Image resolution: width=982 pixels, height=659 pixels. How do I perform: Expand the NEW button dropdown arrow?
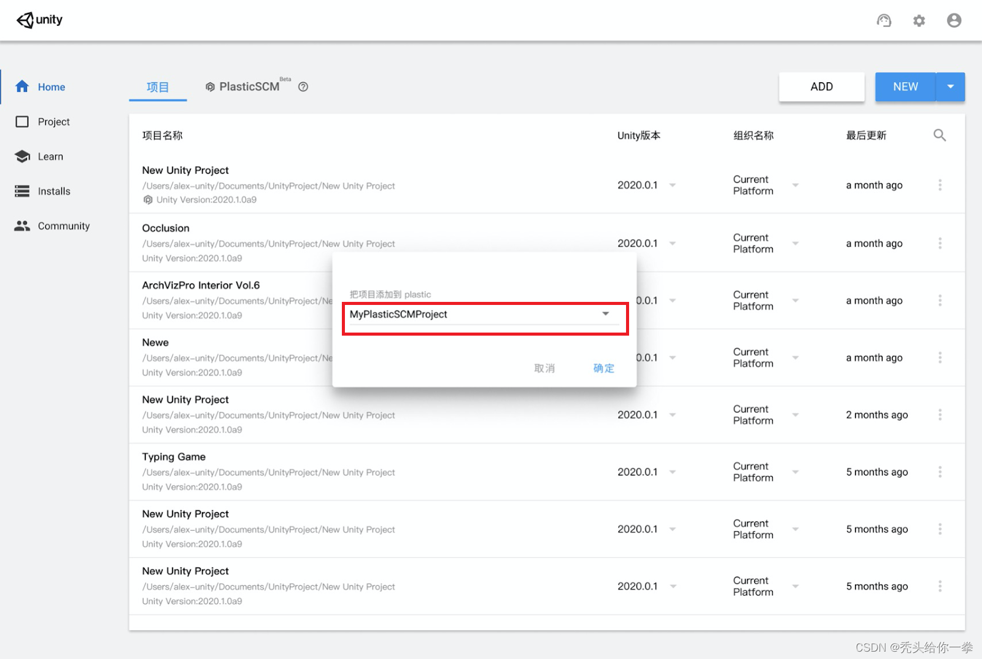(951, 87)
